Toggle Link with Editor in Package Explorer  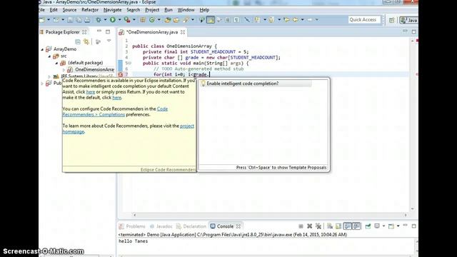(86, 41)
